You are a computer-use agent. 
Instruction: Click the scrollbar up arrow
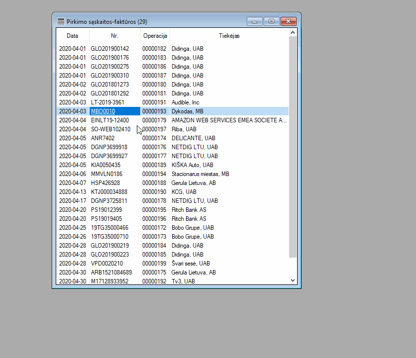click(293, 32)
